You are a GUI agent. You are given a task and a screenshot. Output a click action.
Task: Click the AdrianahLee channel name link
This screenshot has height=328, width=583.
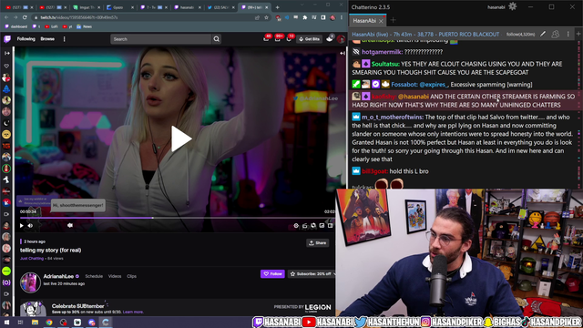click(58, 276)
